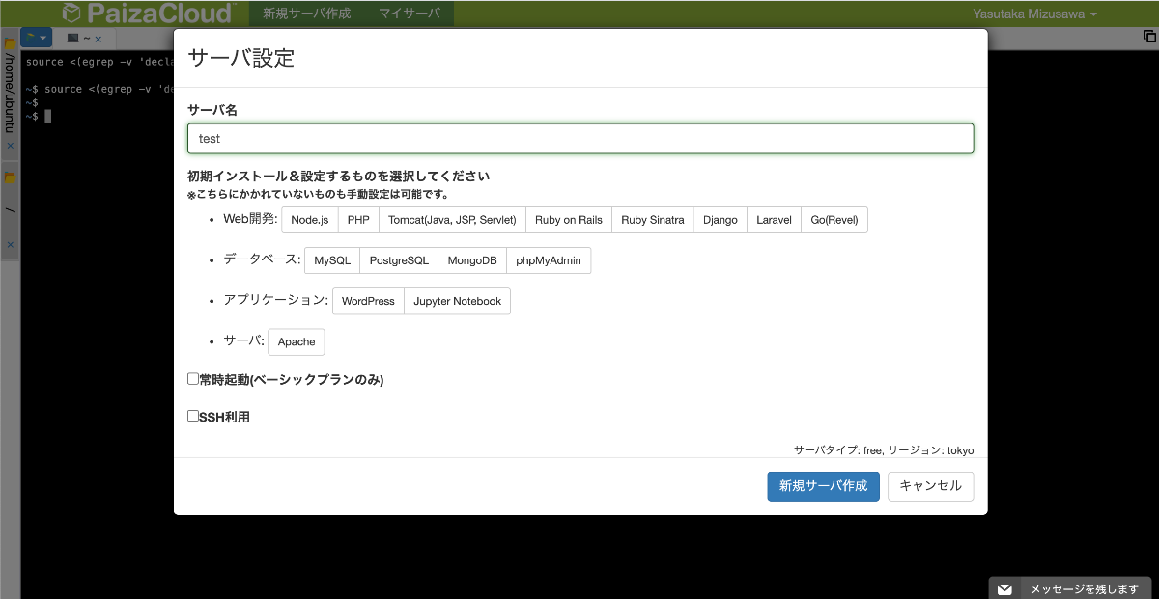Select the phpMyAdmin option

tap(549, 260)
